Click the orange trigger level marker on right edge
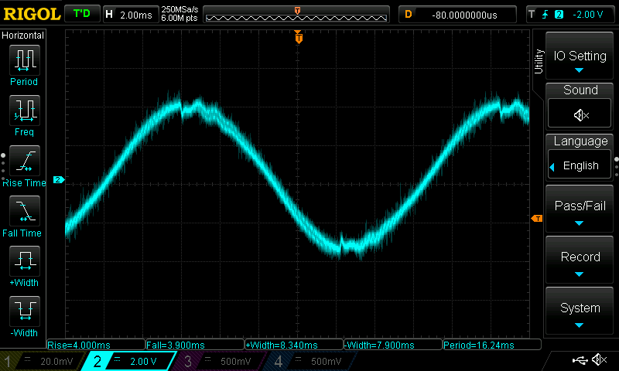 [536, 220]
